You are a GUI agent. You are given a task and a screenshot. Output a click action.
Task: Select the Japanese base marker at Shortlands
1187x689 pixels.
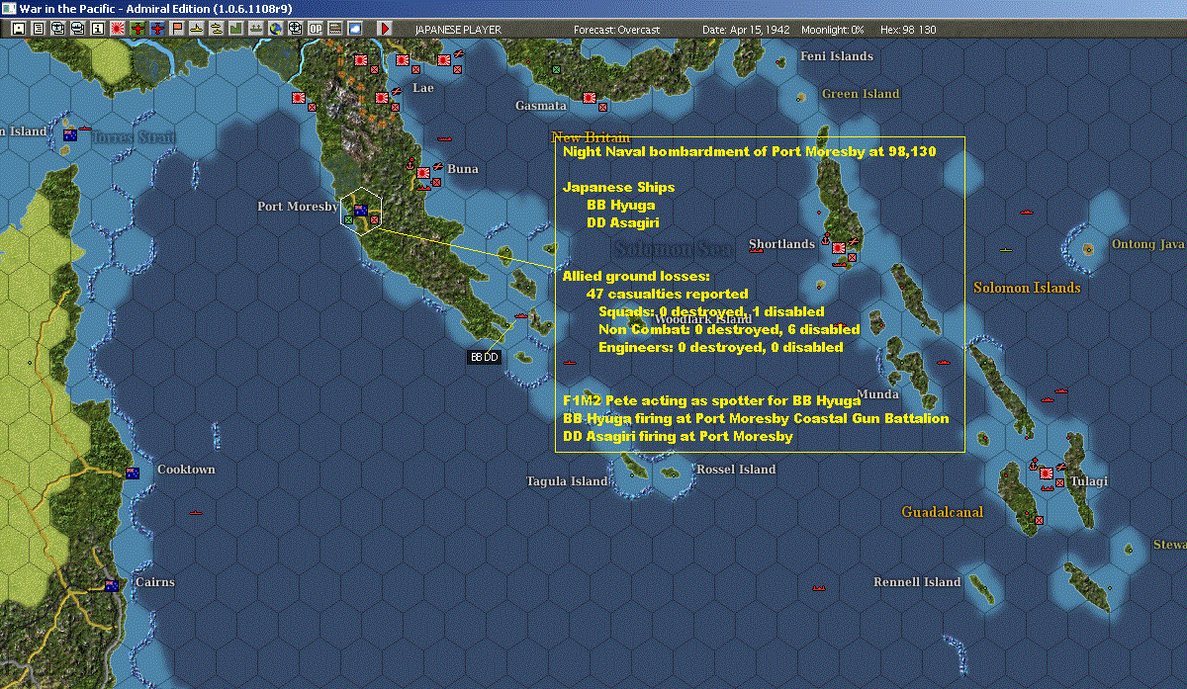[839, 248]
